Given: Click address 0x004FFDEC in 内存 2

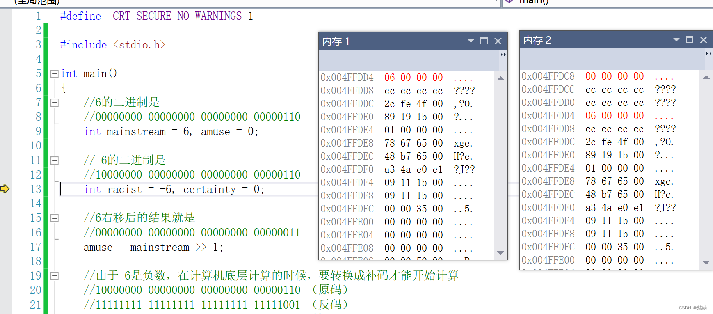Looking at the screenshot, I should point(548,195).
